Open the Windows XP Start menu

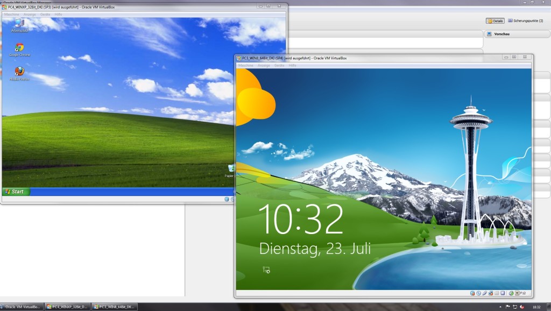coord(16,192)
